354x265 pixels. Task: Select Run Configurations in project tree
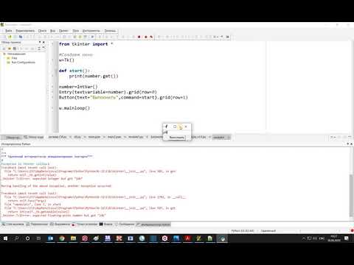tap(23, 63)
